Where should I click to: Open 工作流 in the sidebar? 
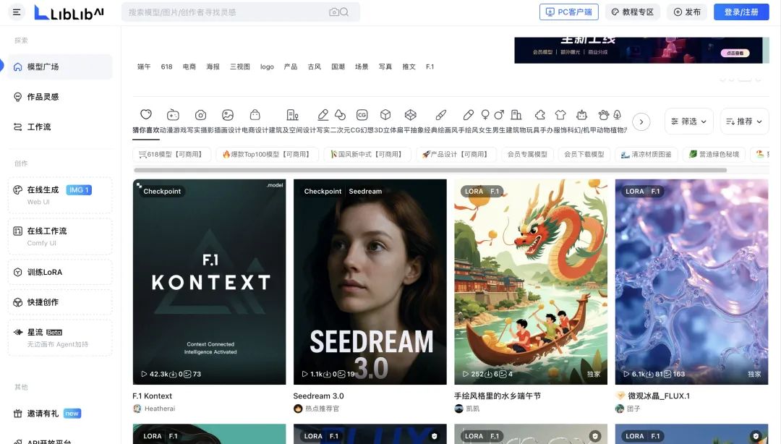[x=60, y=127]
